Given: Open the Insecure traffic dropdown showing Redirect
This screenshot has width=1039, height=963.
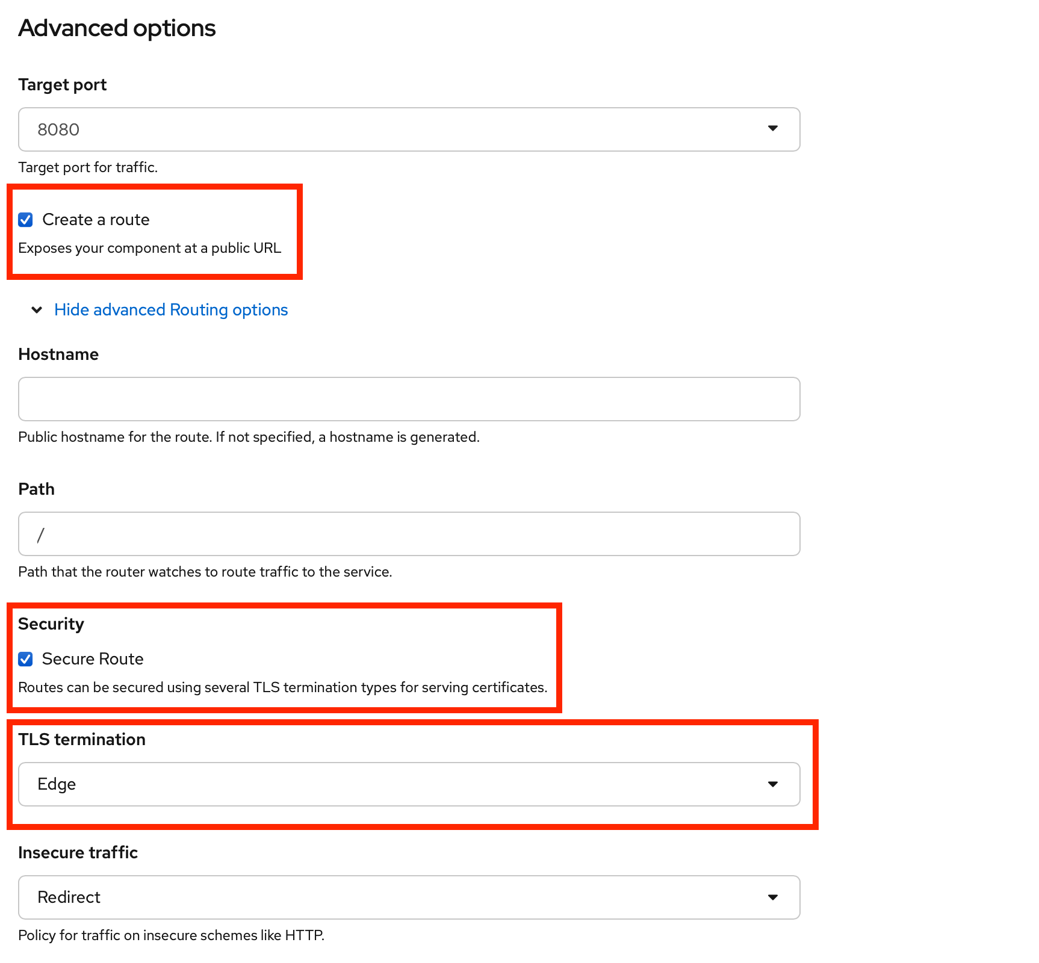Looking at the screenshot, I should click(x=409, y=897).
